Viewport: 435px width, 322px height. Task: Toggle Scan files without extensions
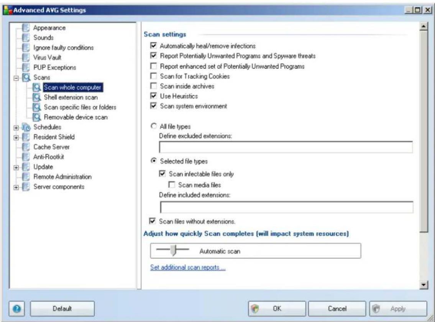[x=152, y=221]
